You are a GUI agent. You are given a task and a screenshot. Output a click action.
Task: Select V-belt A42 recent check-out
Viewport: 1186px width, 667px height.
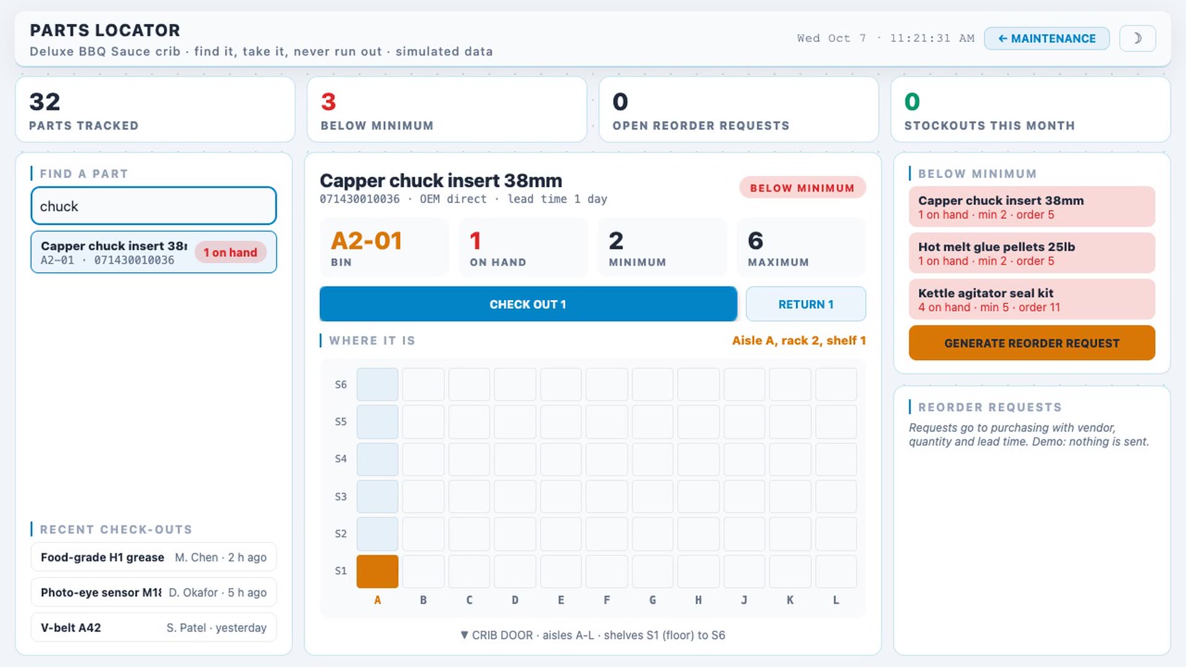(153, 627)
